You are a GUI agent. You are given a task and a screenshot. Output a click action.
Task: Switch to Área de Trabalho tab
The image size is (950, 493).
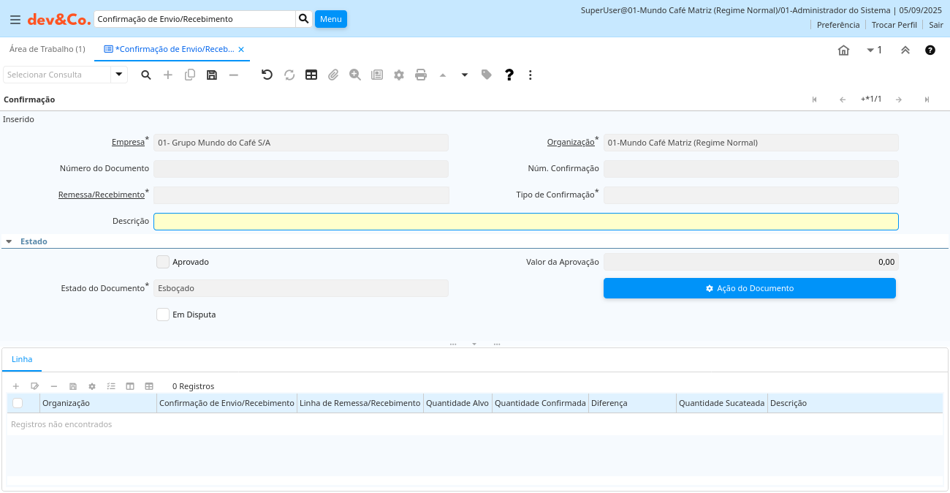[x=47, y=49]
